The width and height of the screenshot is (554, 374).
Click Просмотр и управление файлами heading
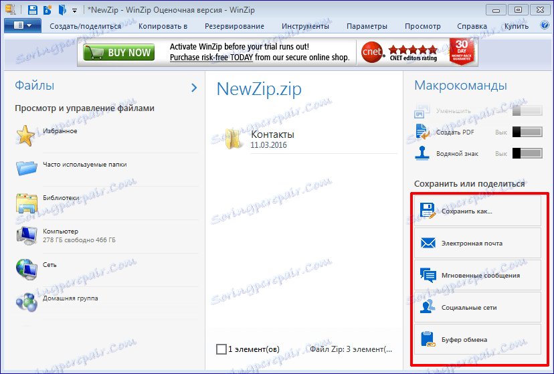85,108
